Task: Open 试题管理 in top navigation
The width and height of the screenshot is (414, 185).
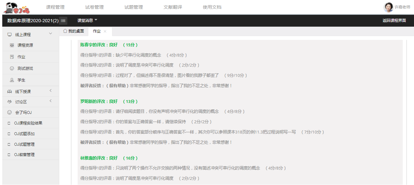Action: tap(134, 7)
